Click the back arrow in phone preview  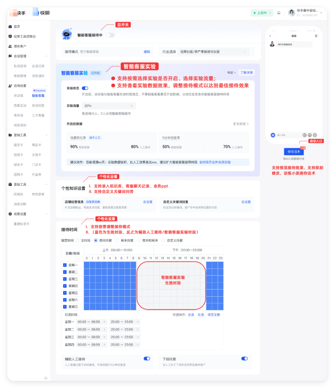point(270,36)
